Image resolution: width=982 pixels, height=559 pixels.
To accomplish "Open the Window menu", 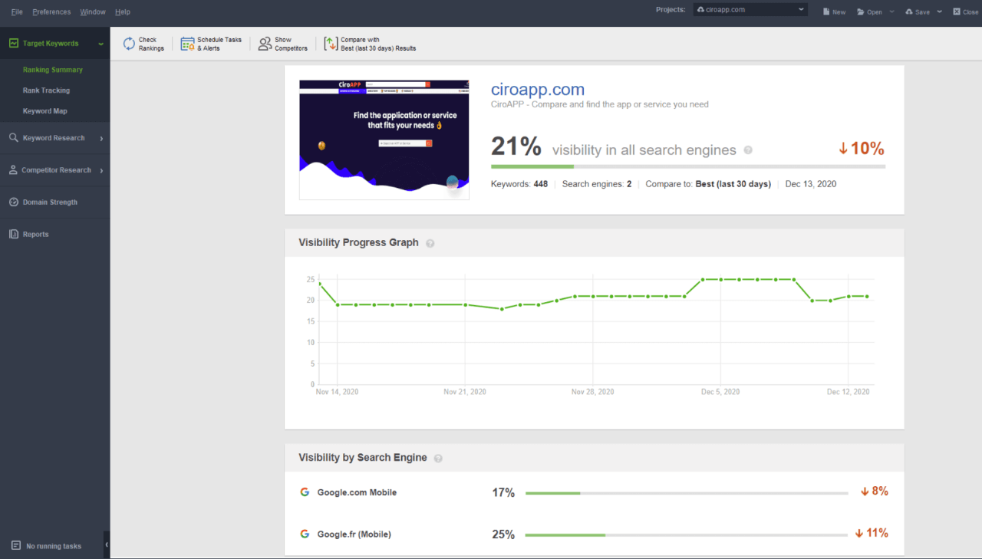I will click(93, 12).
